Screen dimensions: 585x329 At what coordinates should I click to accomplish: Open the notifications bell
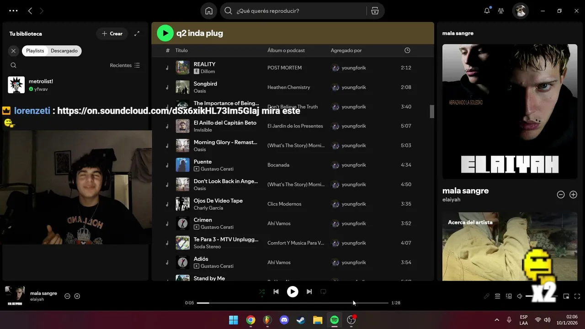(487, 11)
